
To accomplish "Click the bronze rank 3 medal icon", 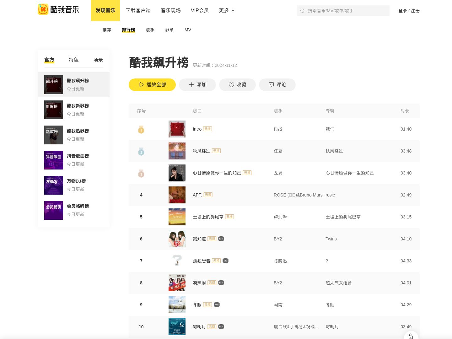I will pos(141,173).
